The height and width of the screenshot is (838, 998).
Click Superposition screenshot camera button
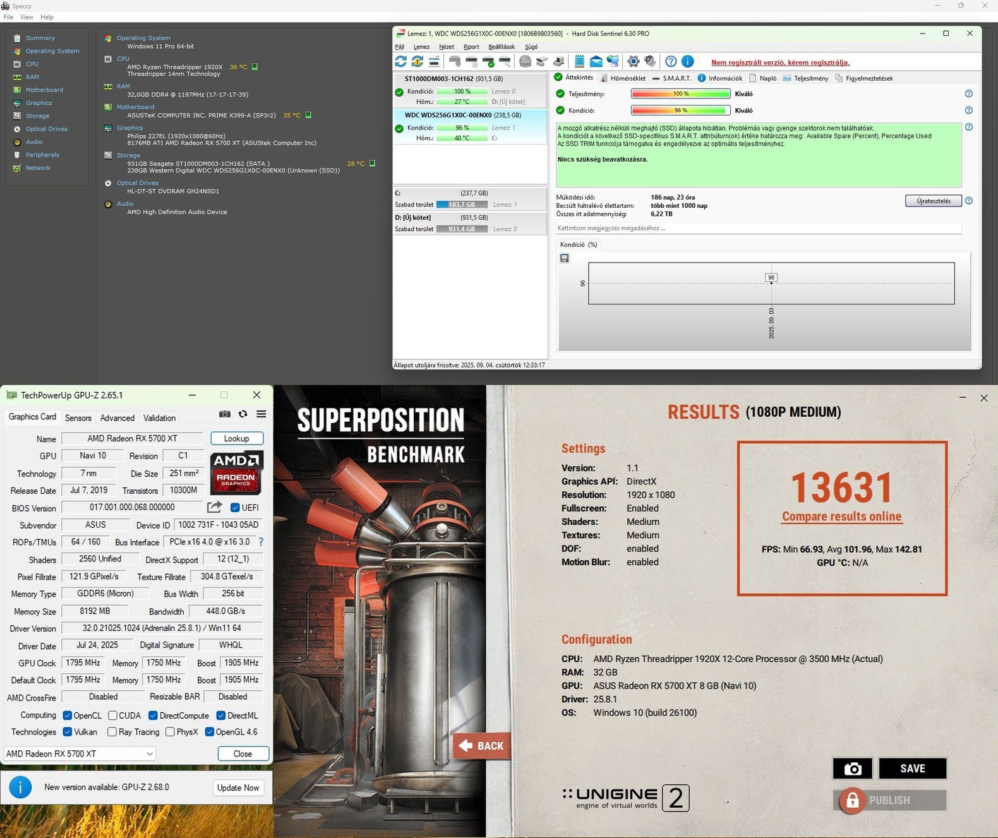coord(853,769)
